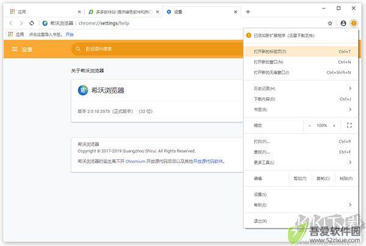This screenshot has width=366, height=246.
Task: Click the search magnifier in settings bar
Action: 78,49
